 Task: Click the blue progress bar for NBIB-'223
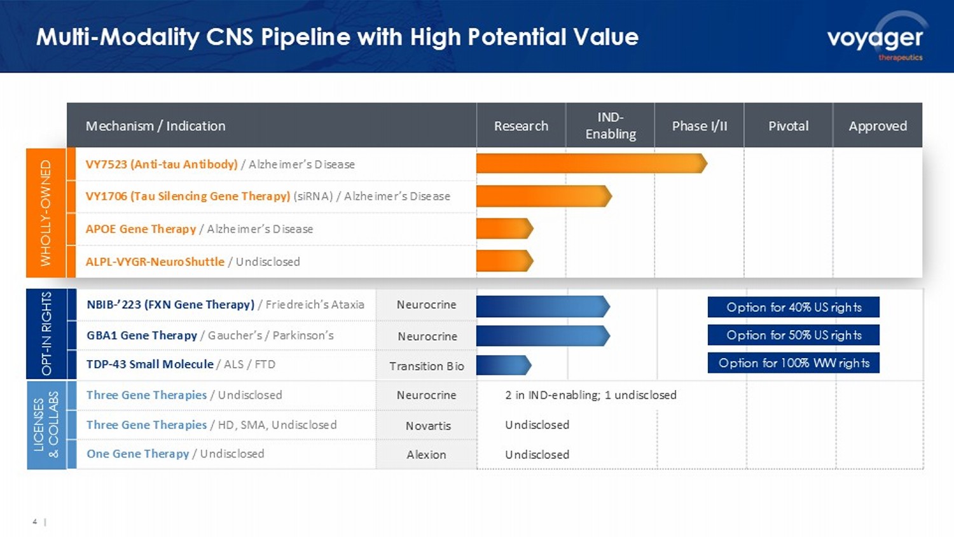[543, 306]
